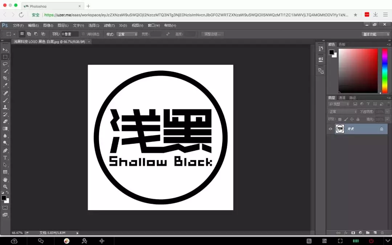Select the Hand tool
Image resolution: width=392 pixels, height=245 pixels.
5,180
